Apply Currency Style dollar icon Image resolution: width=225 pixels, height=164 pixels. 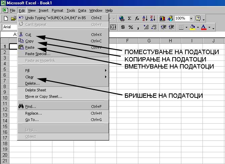click(123, 27)
